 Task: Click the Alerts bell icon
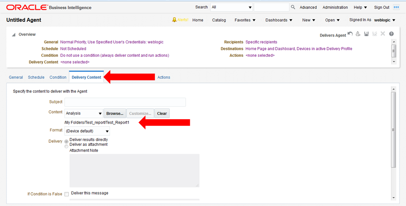(174, 20)
